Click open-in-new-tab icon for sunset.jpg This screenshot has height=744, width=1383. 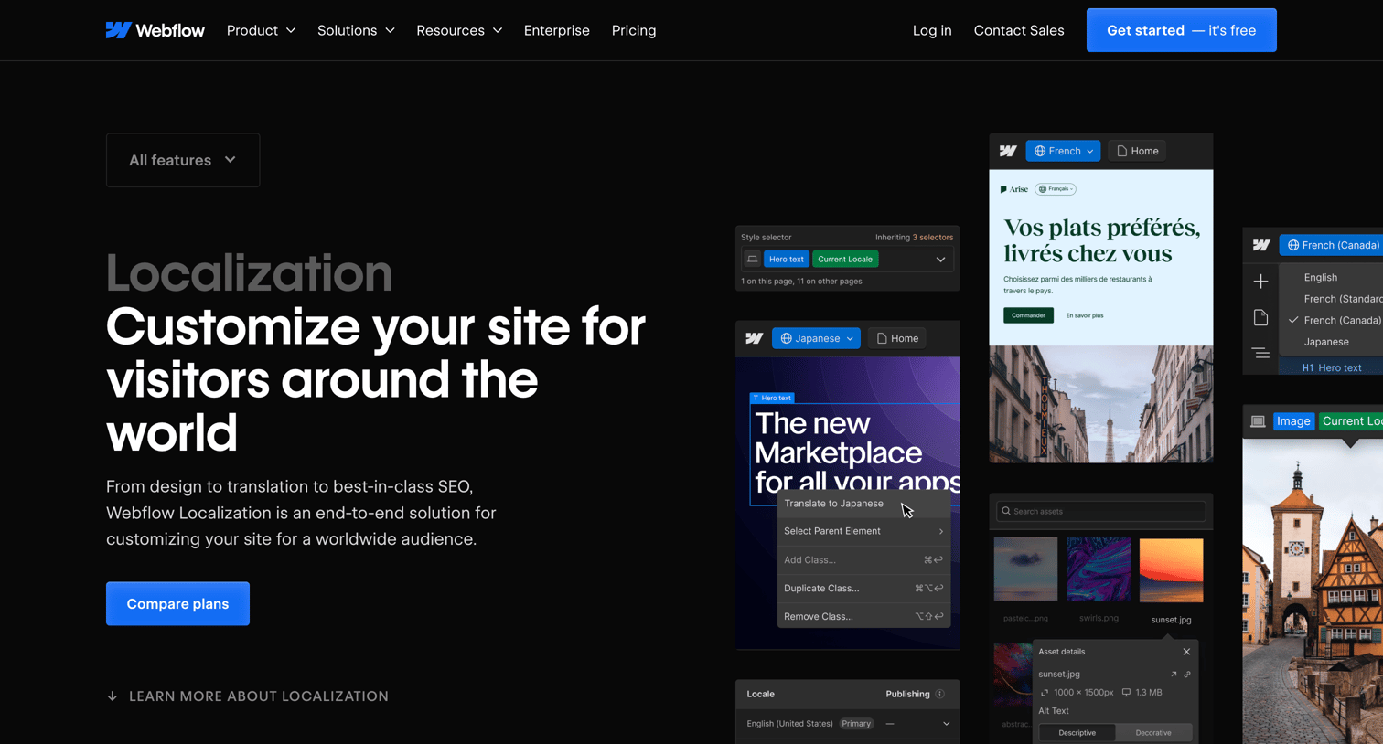coord(1174,675)
